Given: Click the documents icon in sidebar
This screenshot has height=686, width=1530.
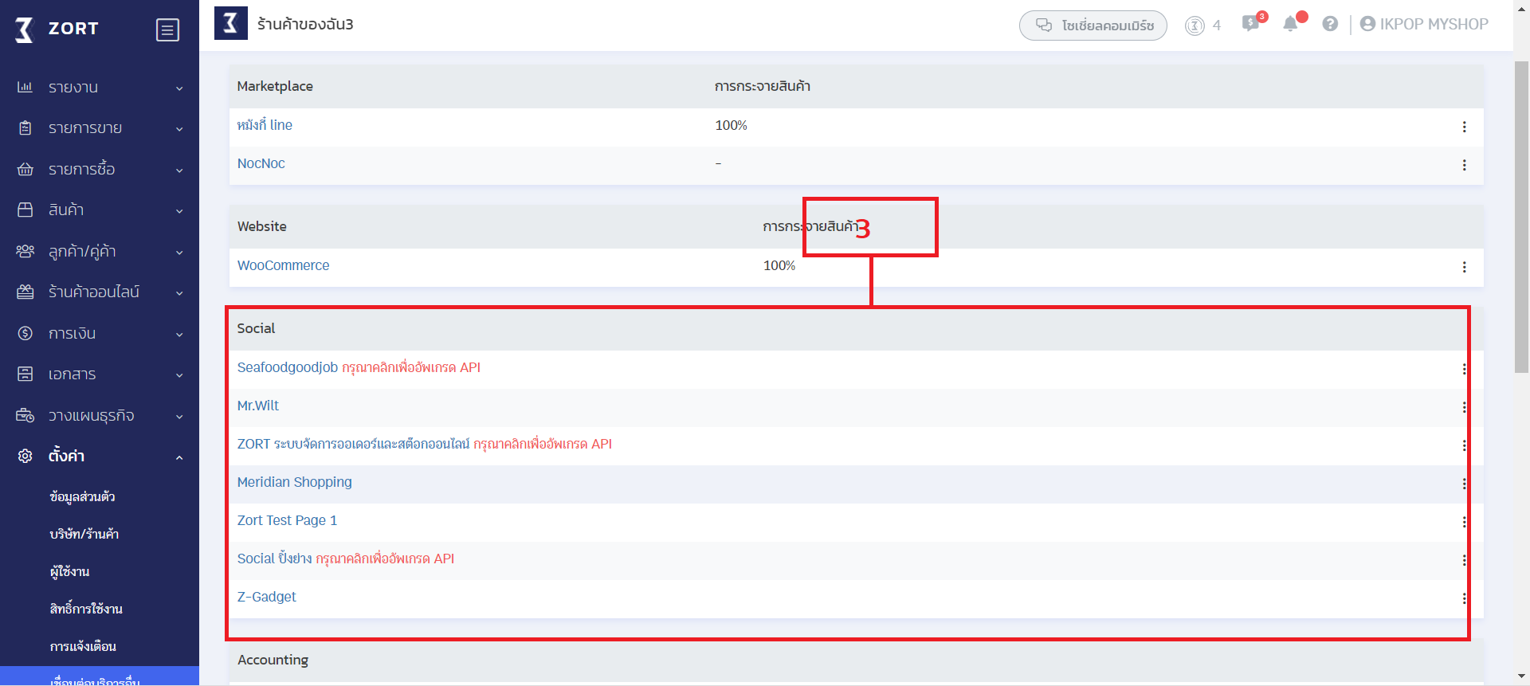Looking at the screenshot, I should coord(25,374).
